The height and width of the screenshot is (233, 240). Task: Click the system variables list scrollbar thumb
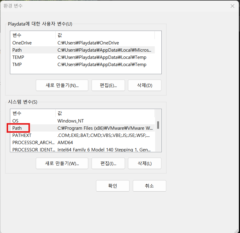click(158, 125)
